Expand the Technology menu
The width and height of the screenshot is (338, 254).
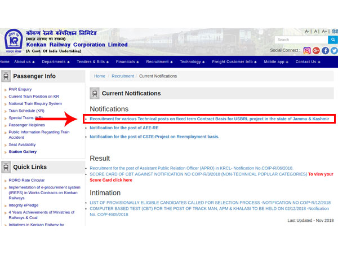click(x=192, y=62)
